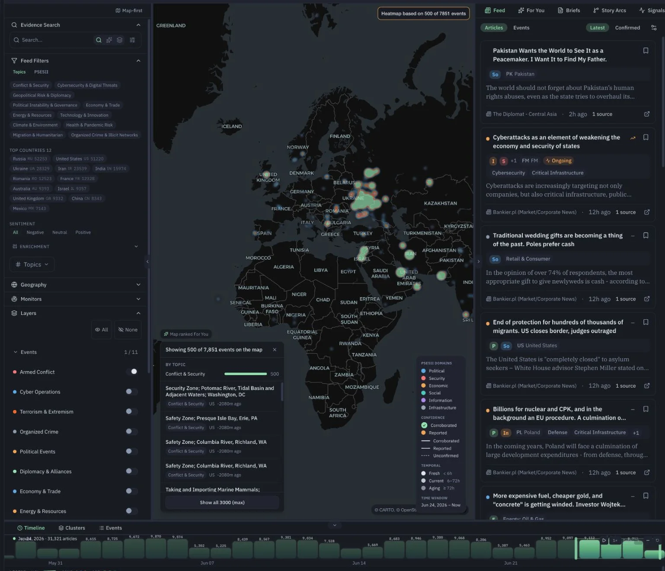
Task: Collapse the Evidence Search section
Action: tap(138, 25)
